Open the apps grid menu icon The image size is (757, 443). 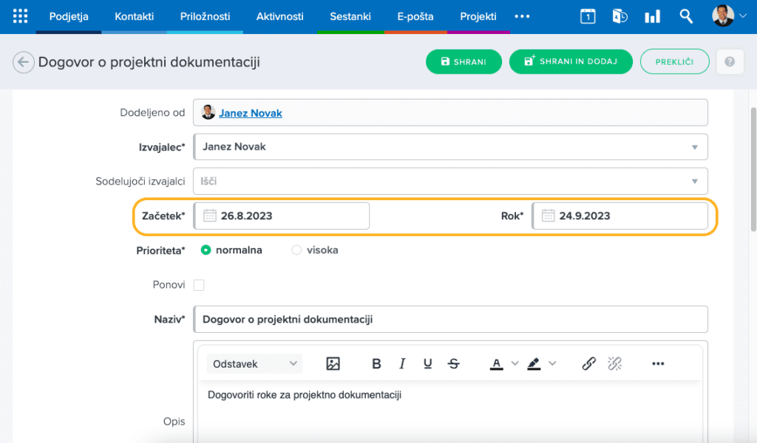pyautogui.click(x=20, y=16)
